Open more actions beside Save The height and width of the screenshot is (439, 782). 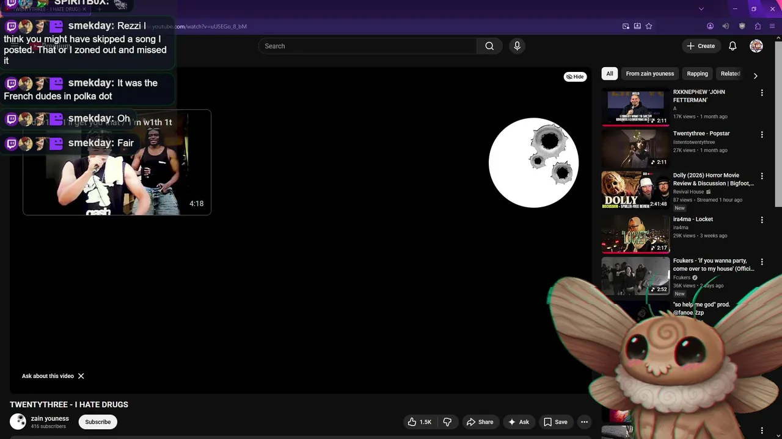584,422
